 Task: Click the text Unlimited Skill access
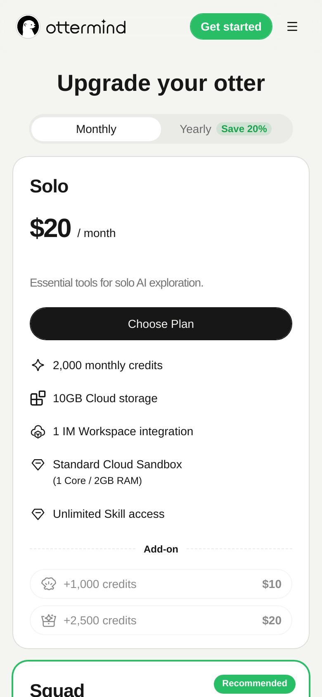click(109, 514)
